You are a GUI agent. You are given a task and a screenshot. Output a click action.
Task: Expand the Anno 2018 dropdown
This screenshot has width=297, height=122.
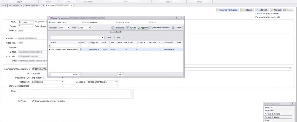click(x=84, y=28)
